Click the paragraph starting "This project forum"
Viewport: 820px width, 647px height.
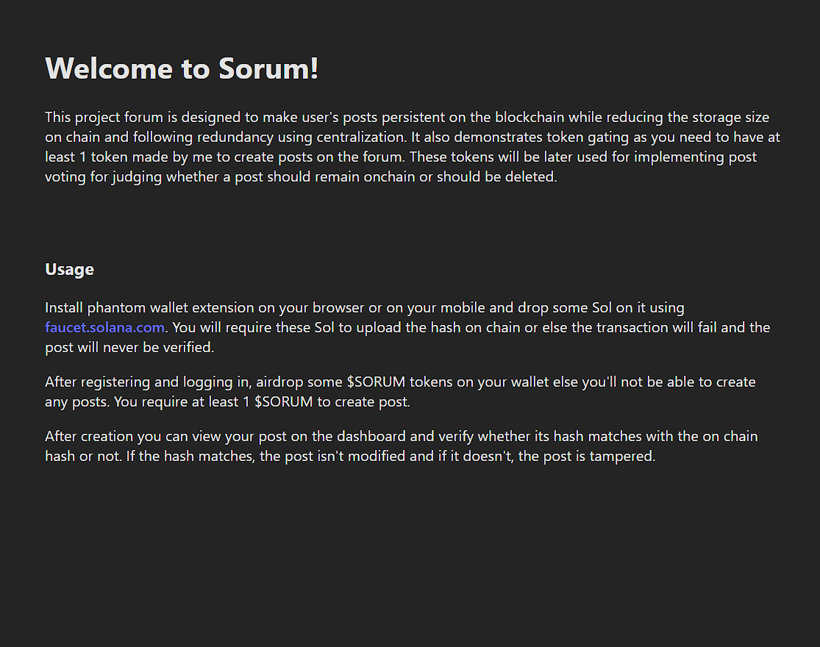[x=412, y=147]
